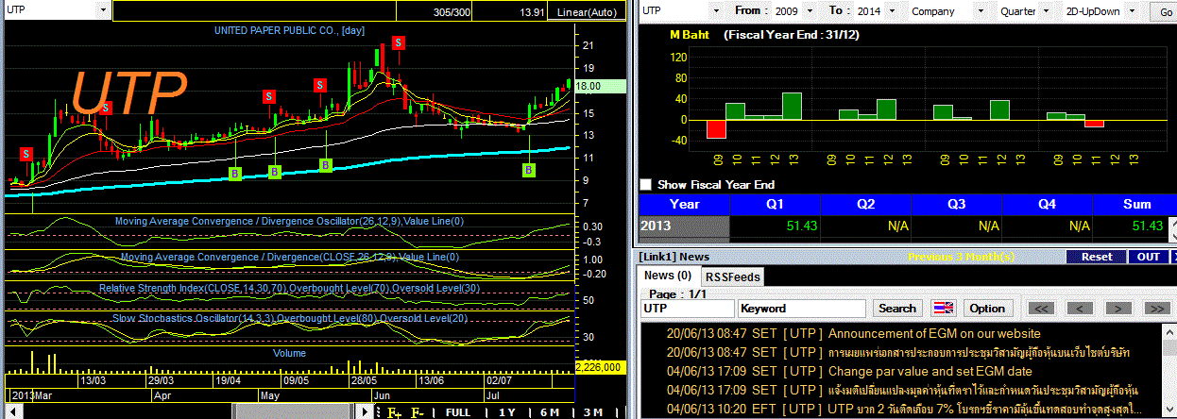Go to previous news page with < button
This screenshot has width=1177, height=419.
1081,308
